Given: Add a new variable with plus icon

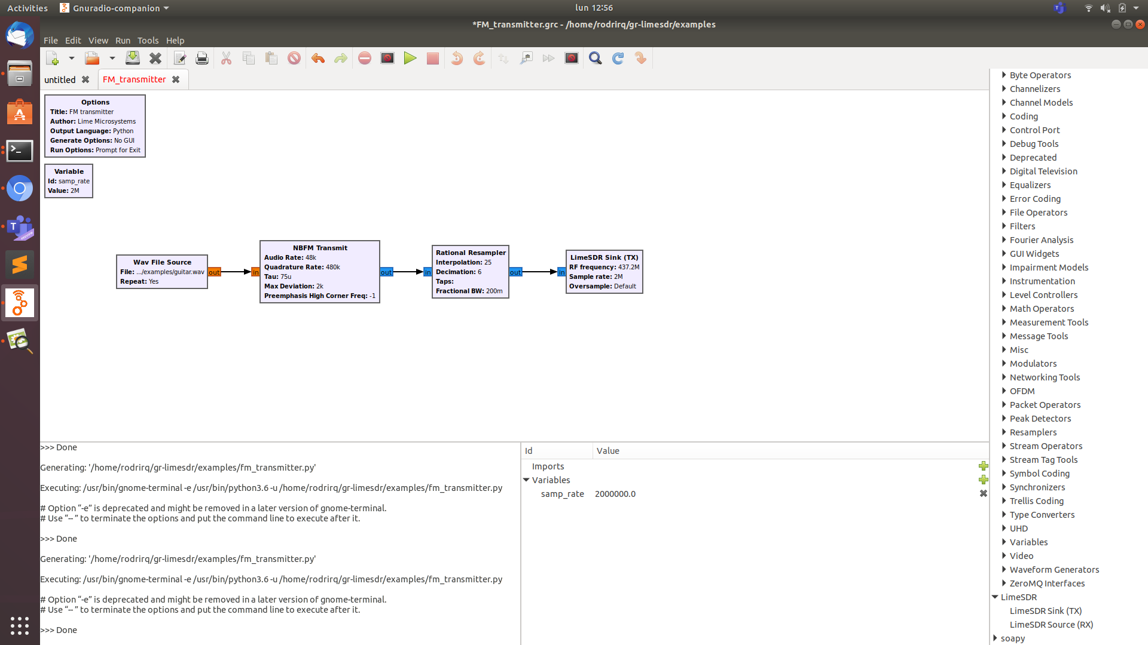Looking at the screenshot, I should pyautogui.click(x=983, y=480).
